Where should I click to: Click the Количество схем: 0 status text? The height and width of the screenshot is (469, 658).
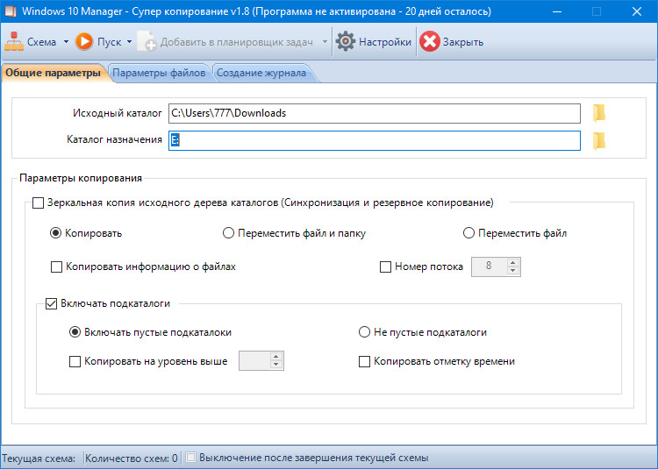132,458
